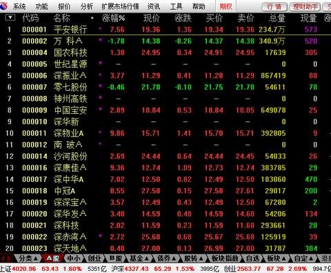Image resolution: width=331 pixels, height=273 pixels.
Task: Click stock code 000001
Action: click(34, 30)
